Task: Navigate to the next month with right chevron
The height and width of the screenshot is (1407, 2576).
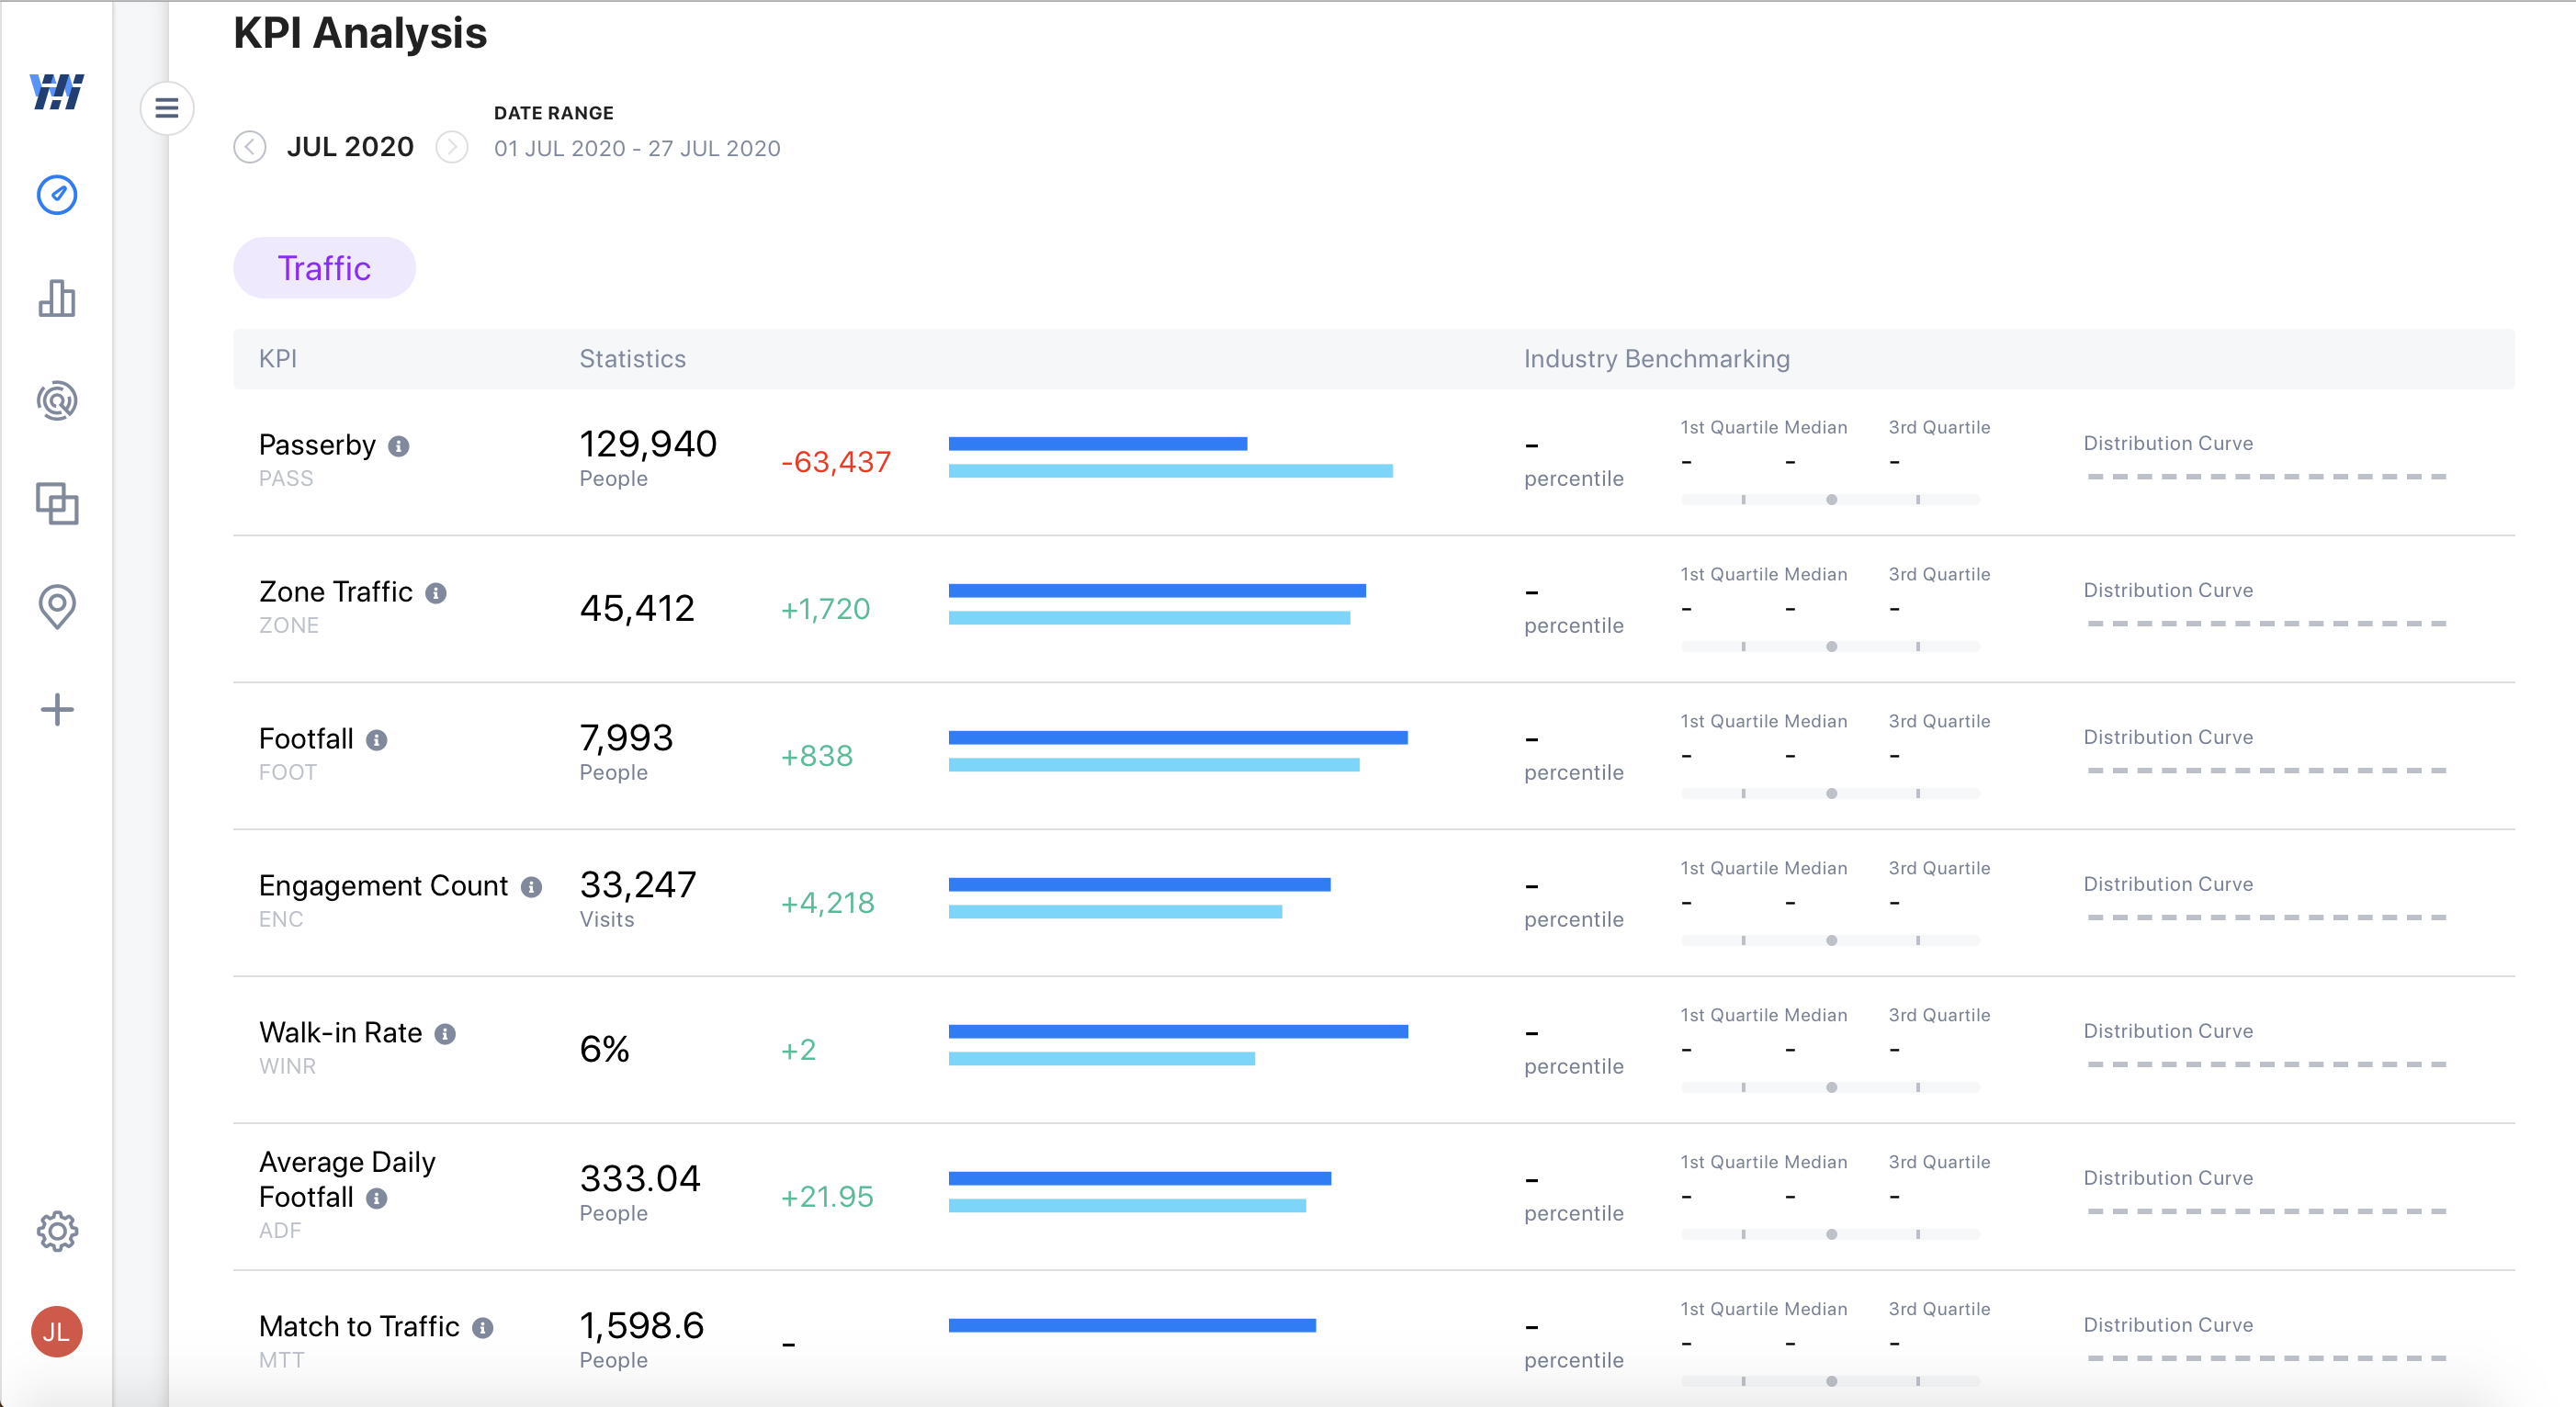Action: click(x=452, y=147)
